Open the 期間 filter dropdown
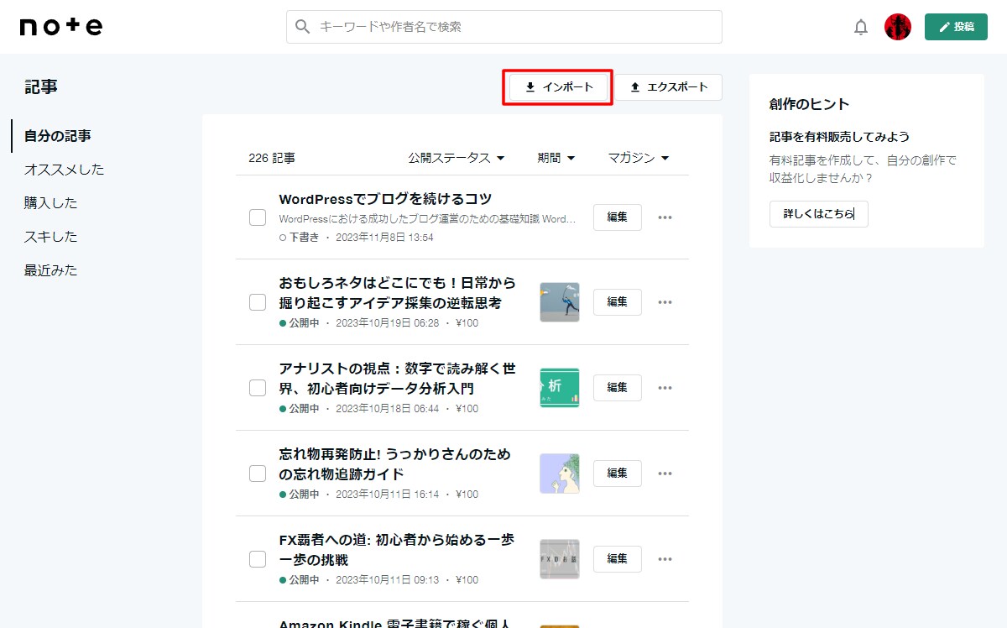1007x628 pixels. [x=556, y=158]
